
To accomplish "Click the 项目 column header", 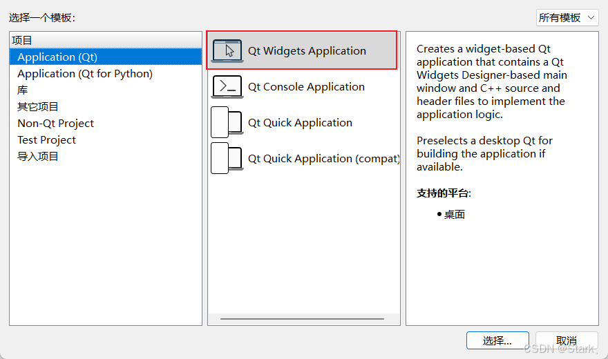I will point(106,40).
